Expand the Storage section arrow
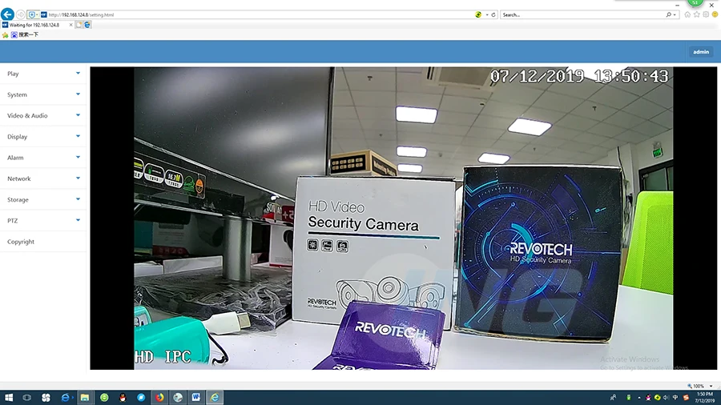Image resolution: width=721 pixels, height=405 pixels. [x=78, y=198]
